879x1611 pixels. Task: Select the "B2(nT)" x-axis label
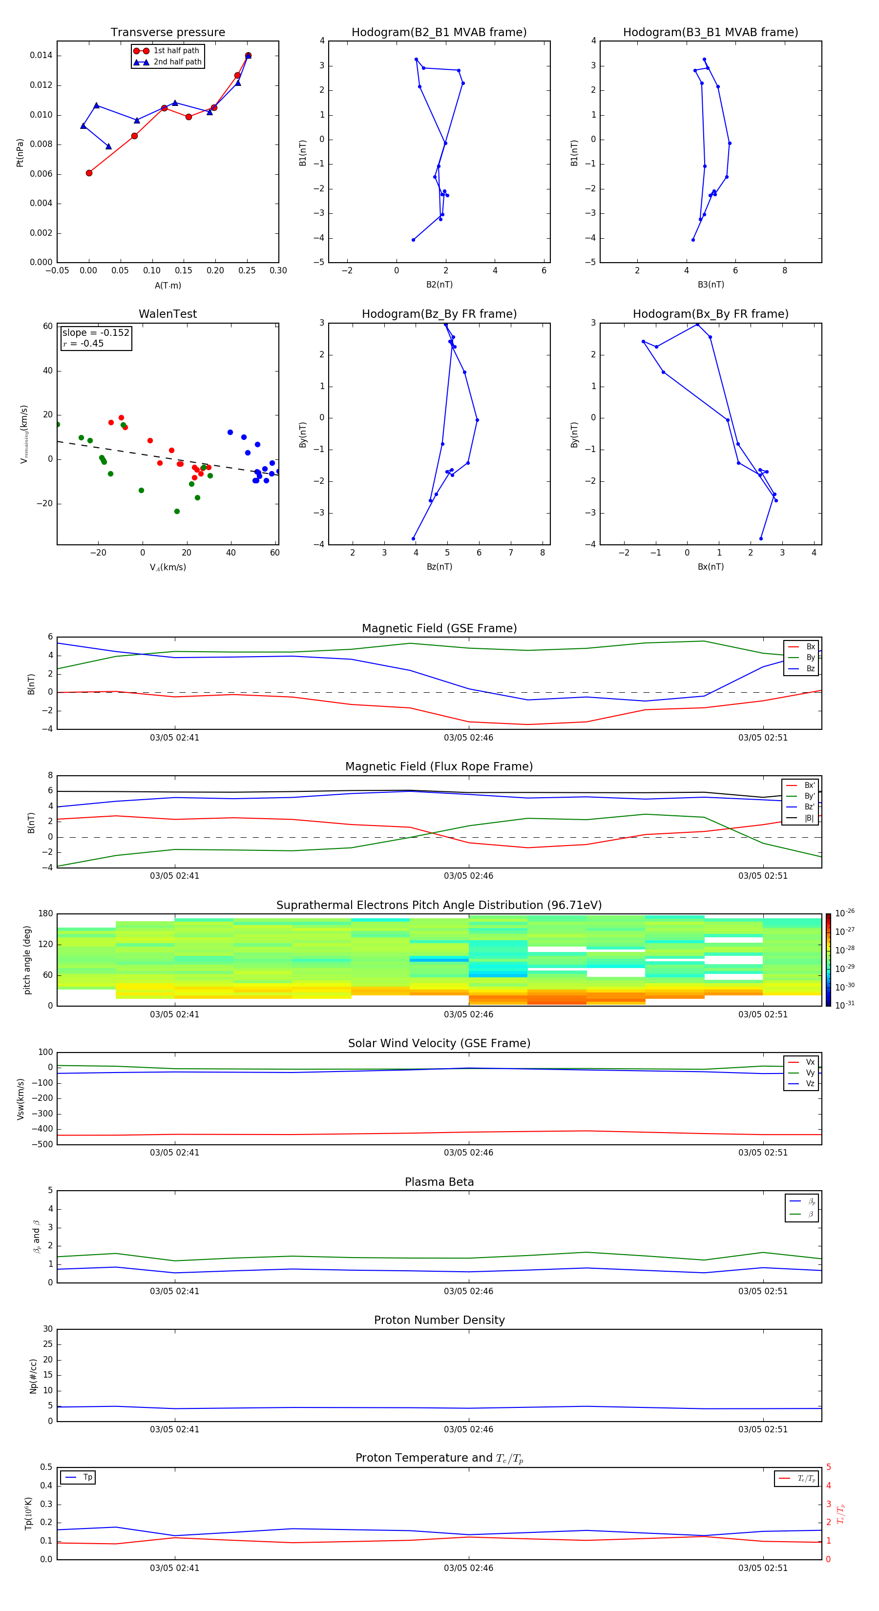tap(439, 285)
